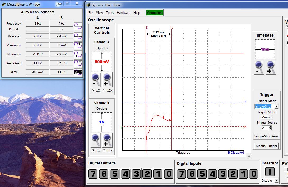The height and width of the screenshot is (187, 288).
Task: Zoom out Channel A vertical scale
Action: (96, 80)
